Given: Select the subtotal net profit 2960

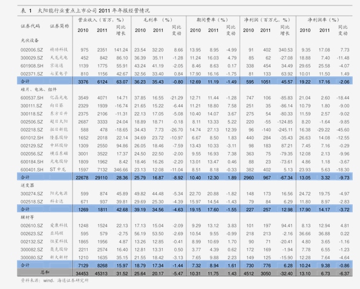Looking at the screenshot, I should (249, 178).
